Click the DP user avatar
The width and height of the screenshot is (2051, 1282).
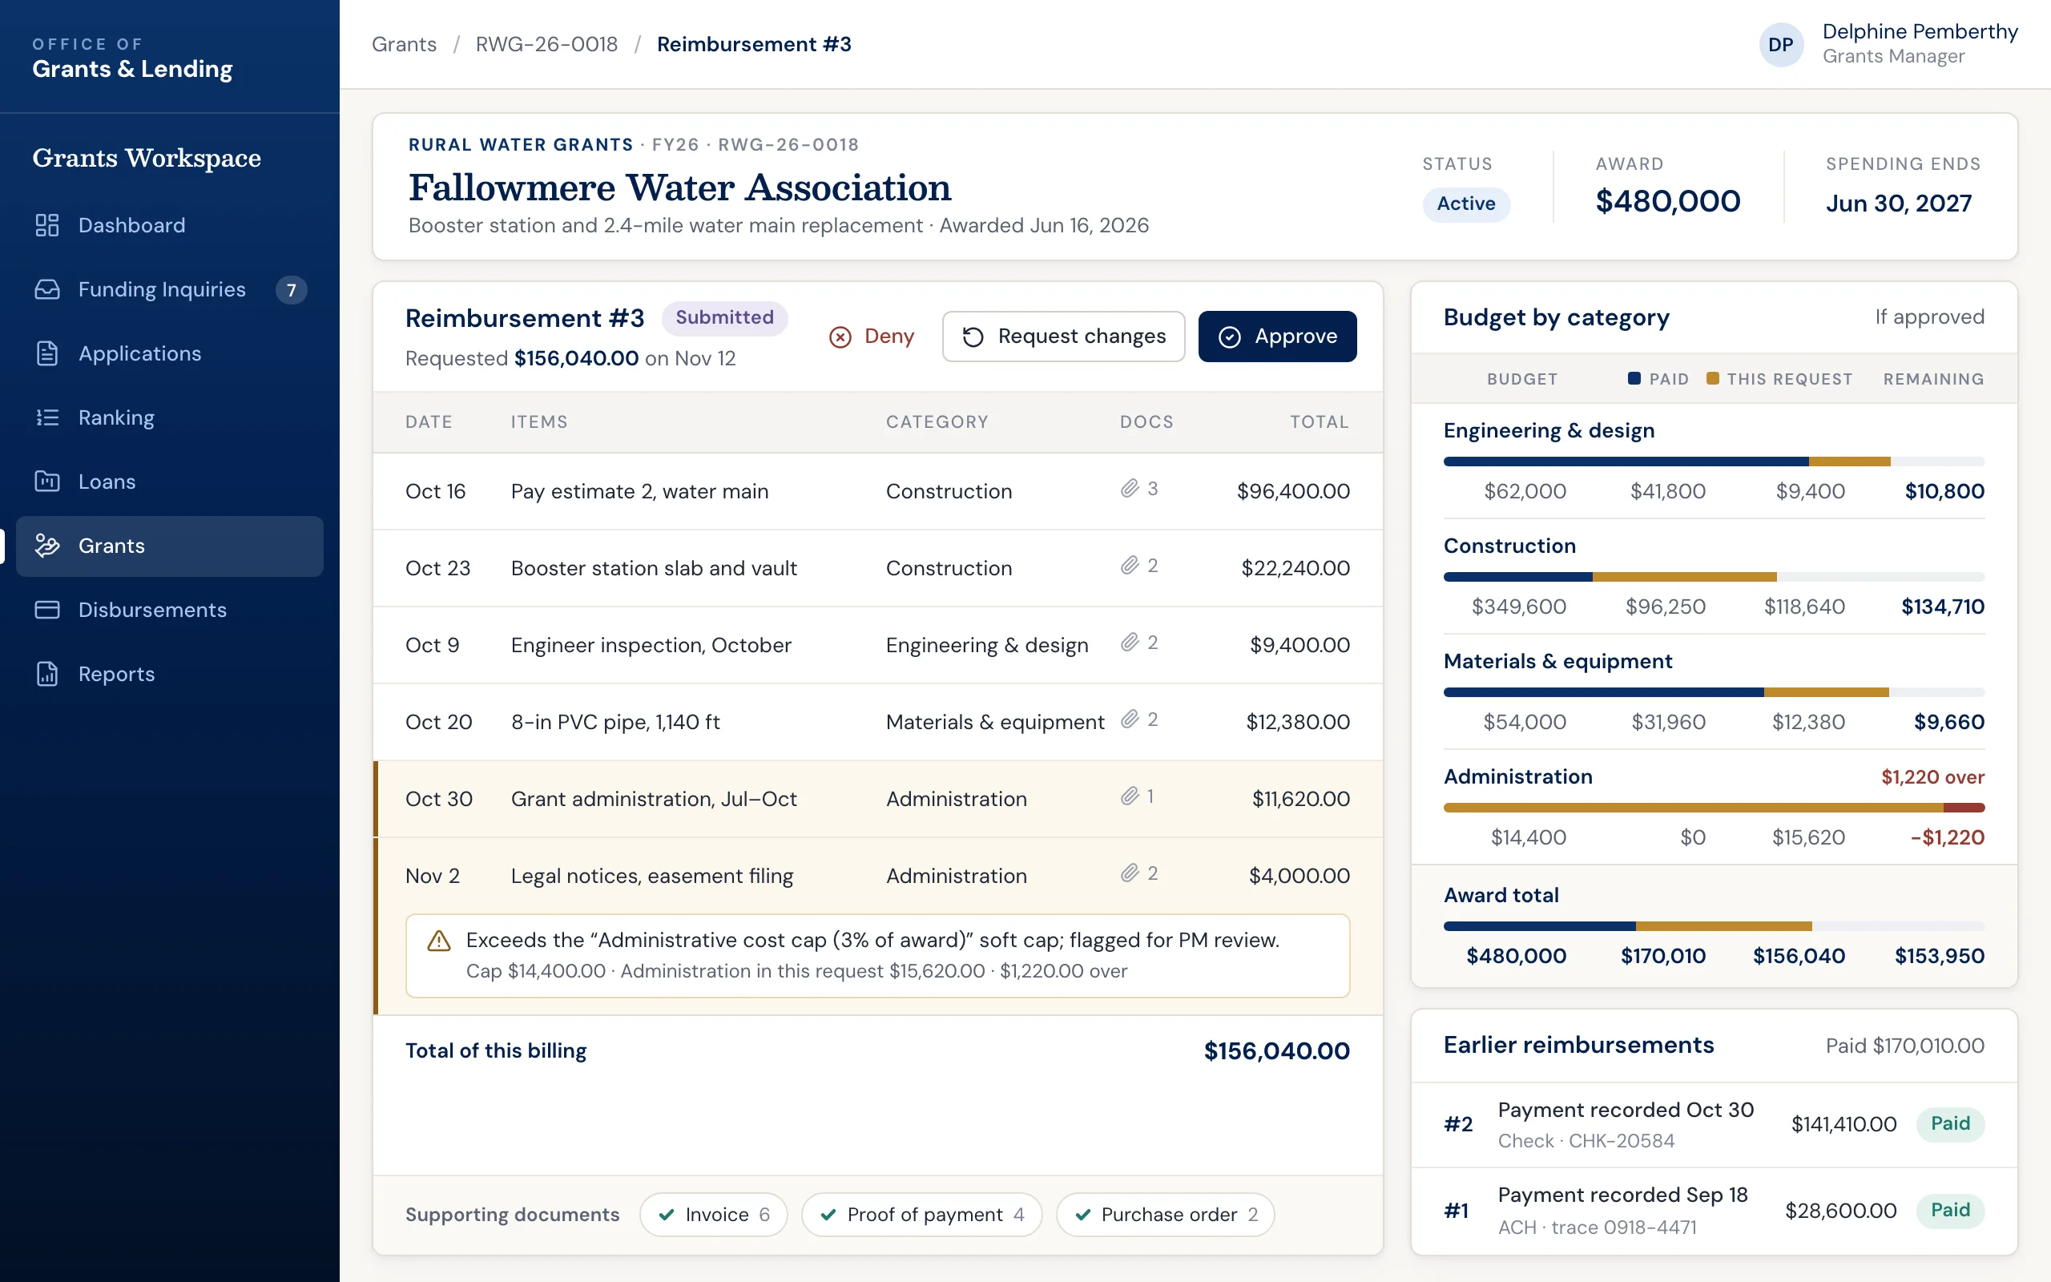(x=1781, y=45)
